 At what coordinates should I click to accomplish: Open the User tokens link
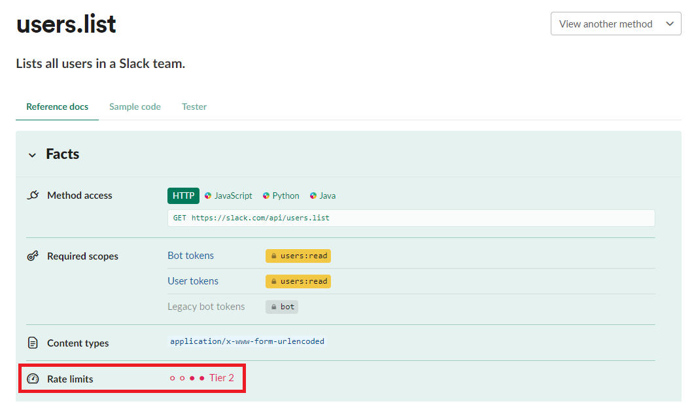[x=193, y=281]
